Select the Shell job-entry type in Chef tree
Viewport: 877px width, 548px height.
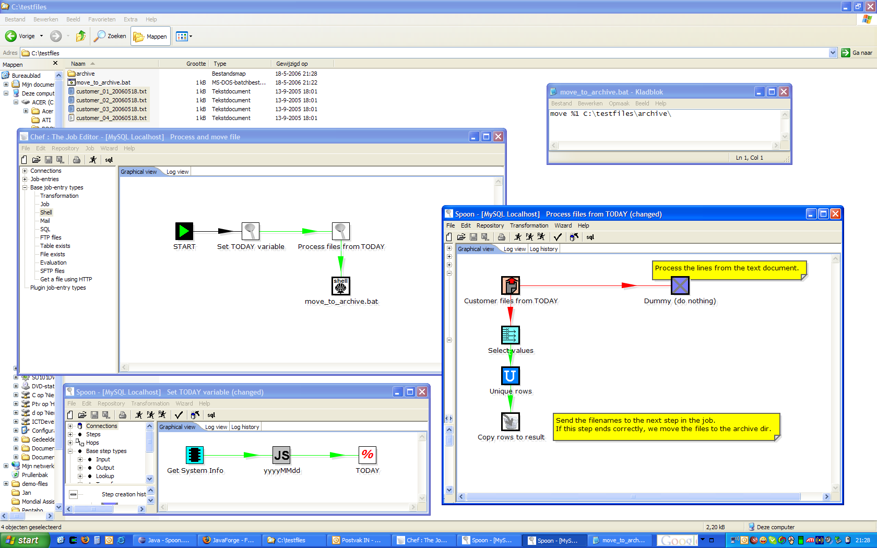(46, 212)
